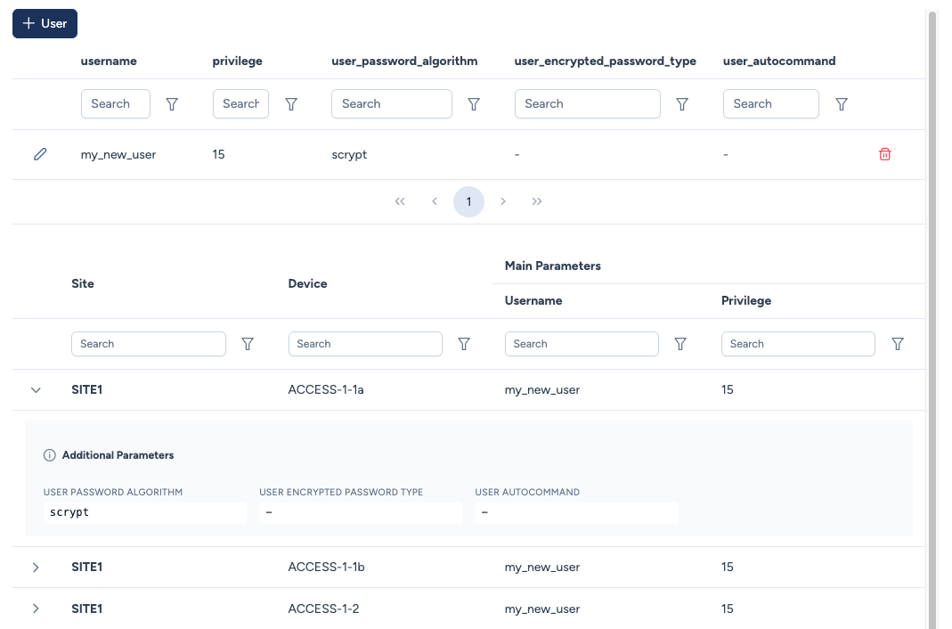Open filter for user_password_algorithm column

474,104
